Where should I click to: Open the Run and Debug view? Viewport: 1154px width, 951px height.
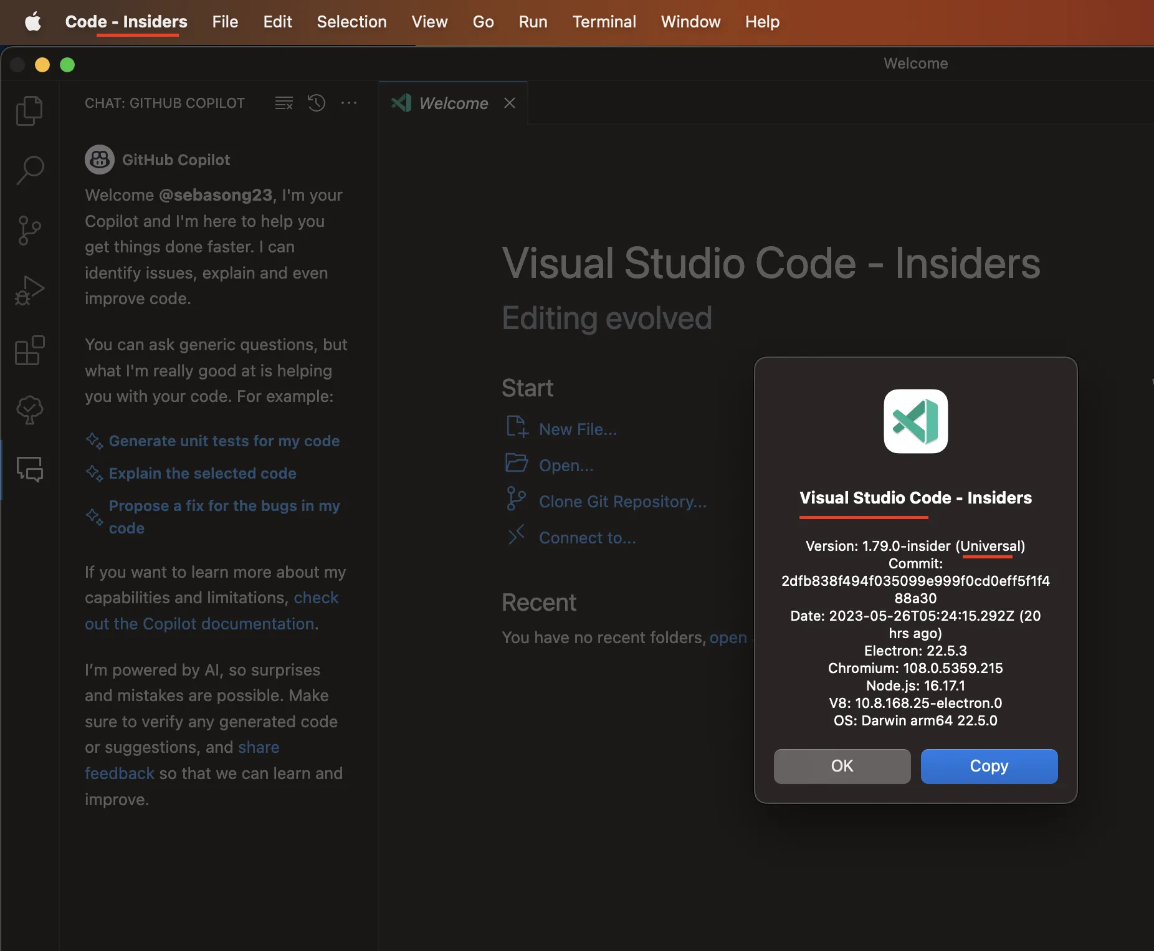pos(29,290)
